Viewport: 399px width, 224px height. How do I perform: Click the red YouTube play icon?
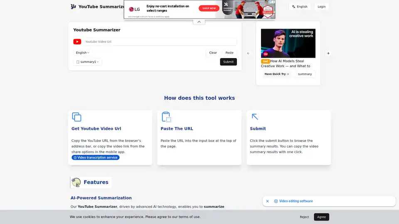pyautogui.click(x=77, y=41)
